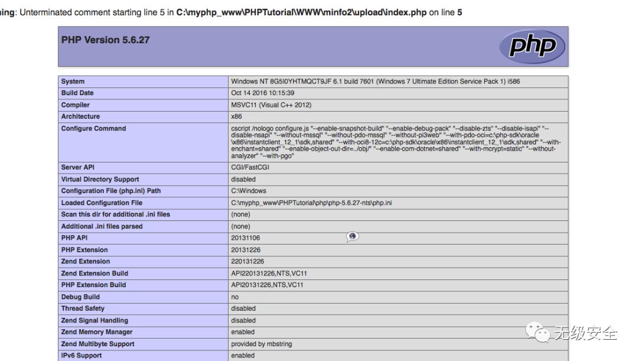Select the 'x86' architecture value
The height and width of the screenshot is (361, 638).
[x=236, y=116]
